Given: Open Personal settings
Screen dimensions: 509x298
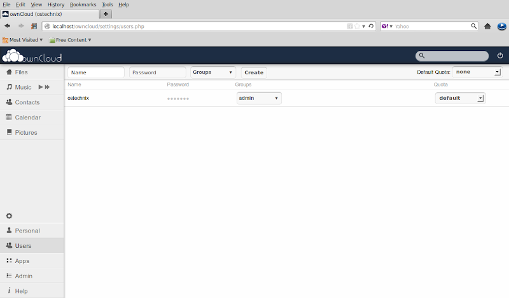Looking at the screenshot, I should coord(32,231).
